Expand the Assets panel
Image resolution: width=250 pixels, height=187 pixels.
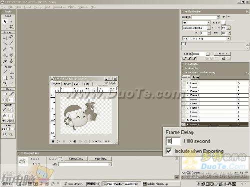click(x=193, y=68)
